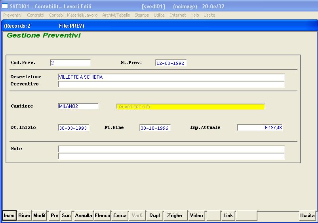Click the Imp.Attuale amount field
The image size is (318, 223).
(260, 128)
